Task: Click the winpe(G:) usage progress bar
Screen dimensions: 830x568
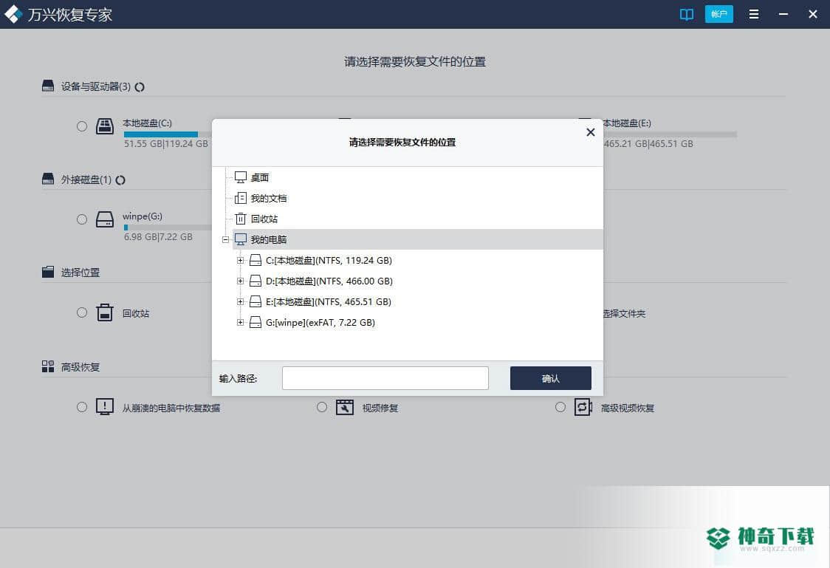Action: click(x=168, y=227)
